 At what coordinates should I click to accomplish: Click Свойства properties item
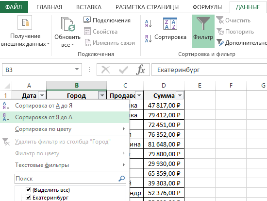point(100,32)
